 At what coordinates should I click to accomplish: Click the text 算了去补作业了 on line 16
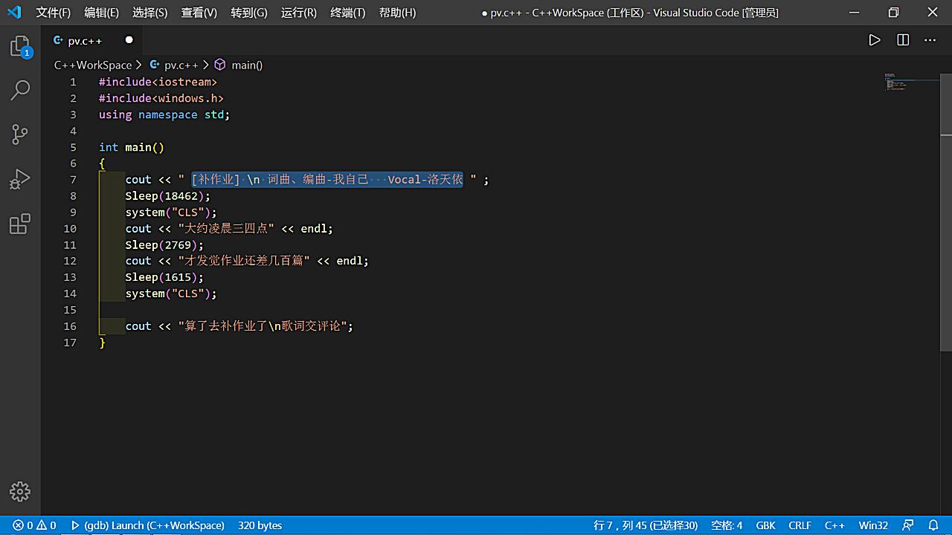[x=226, y=326]
